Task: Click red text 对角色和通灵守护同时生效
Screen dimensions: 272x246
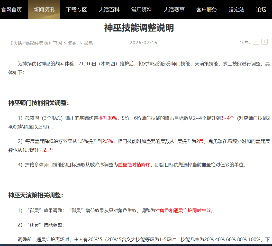Action: 183,211
